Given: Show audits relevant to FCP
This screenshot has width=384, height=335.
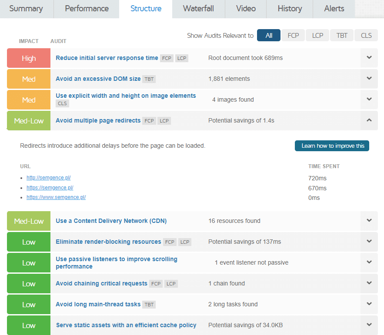Looking at the screenshot, I should (x=293, y=36).
